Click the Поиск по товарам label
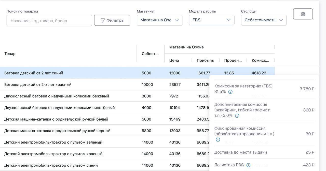The image size is (326, 171). tap(22, 11)
